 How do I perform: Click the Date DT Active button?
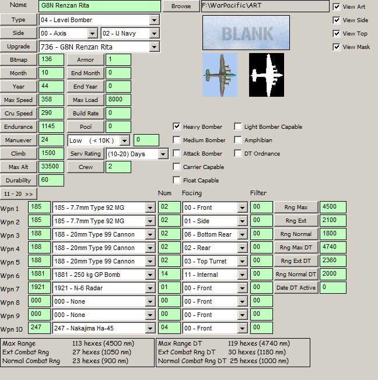click(296, 288)
